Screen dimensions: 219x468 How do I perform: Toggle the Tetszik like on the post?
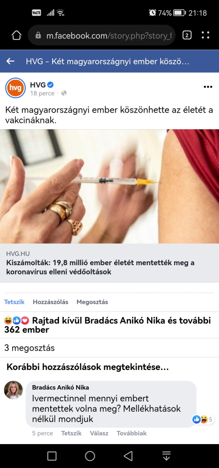[x=14, y=302]
